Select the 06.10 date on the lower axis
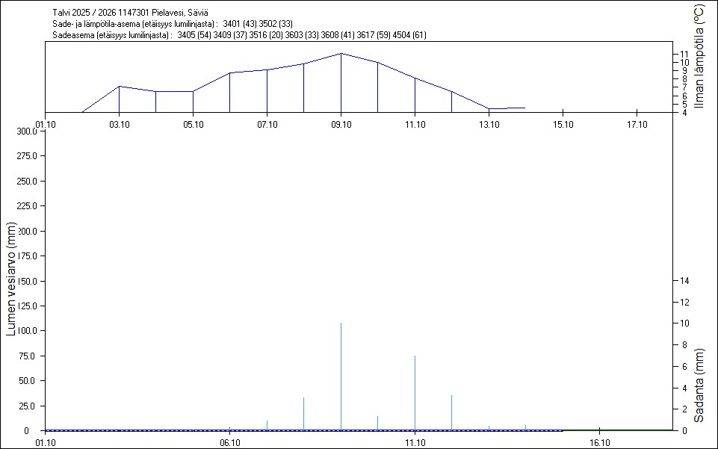This screenshot has width=718, height=449. pos(230,443)
